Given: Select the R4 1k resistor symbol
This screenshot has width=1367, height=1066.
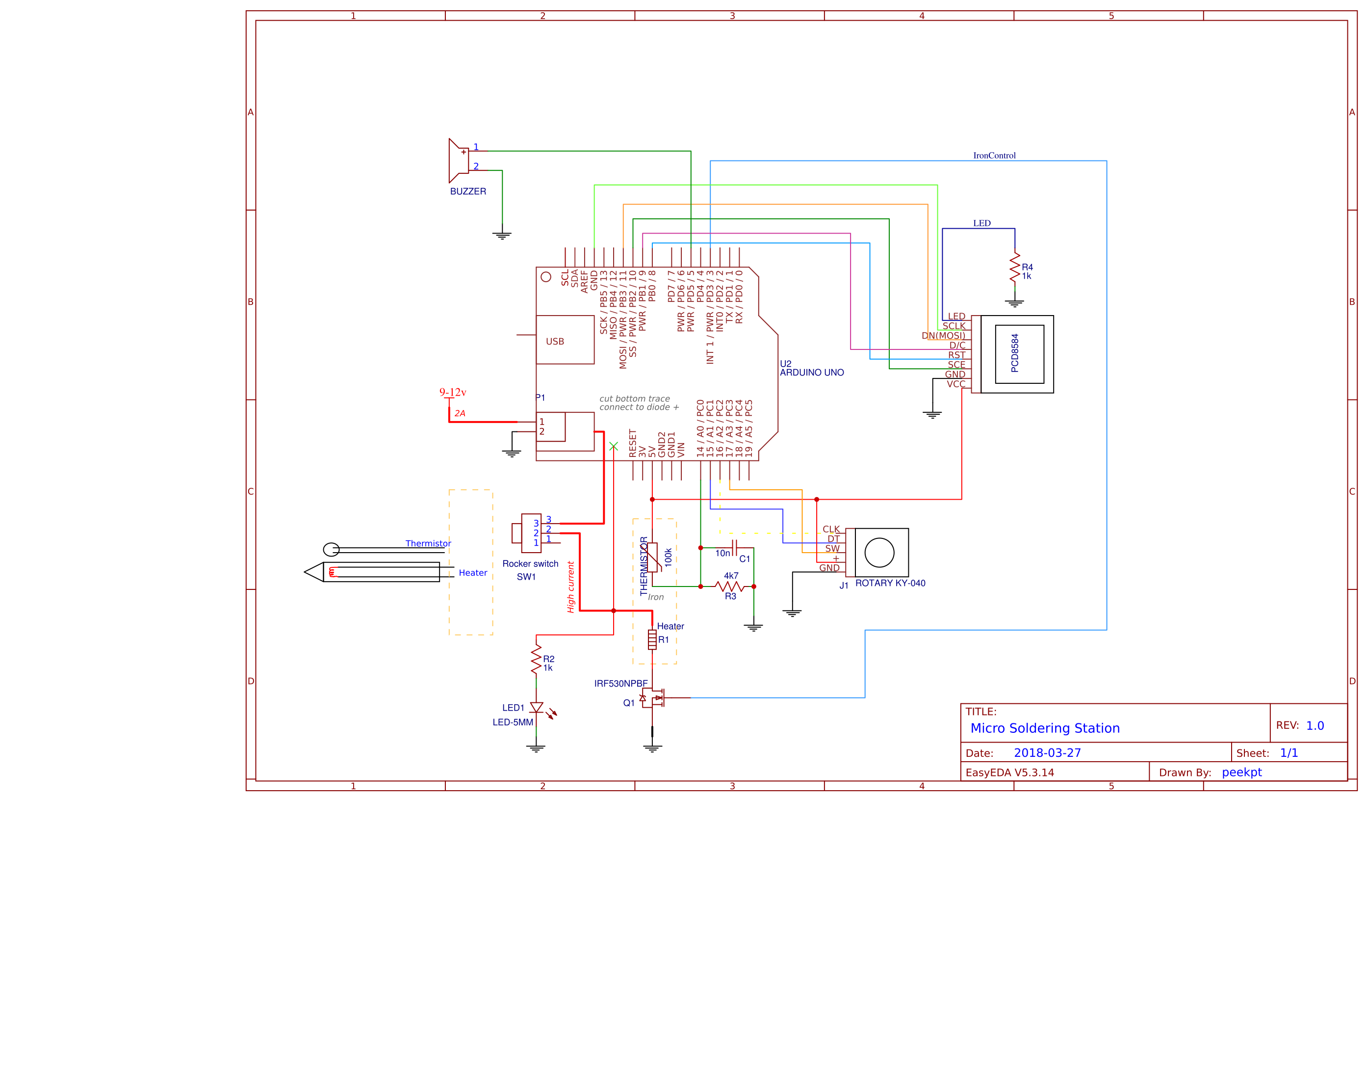Looking at the screenshot, I should 1015,268.
